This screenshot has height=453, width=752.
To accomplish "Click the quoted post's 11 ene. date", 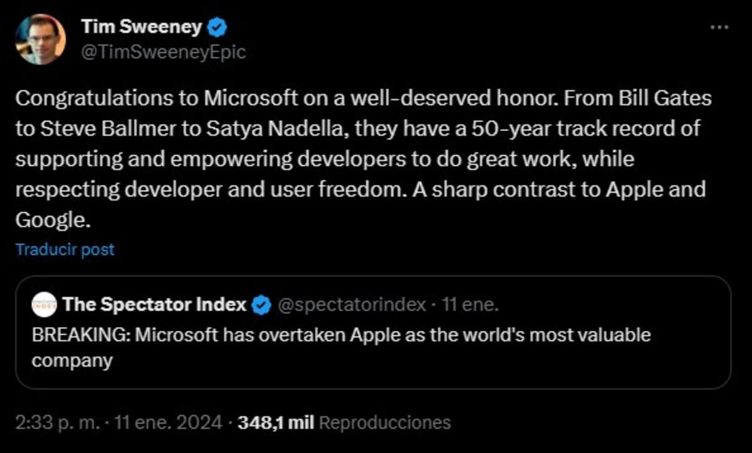I will click(470, 305).
